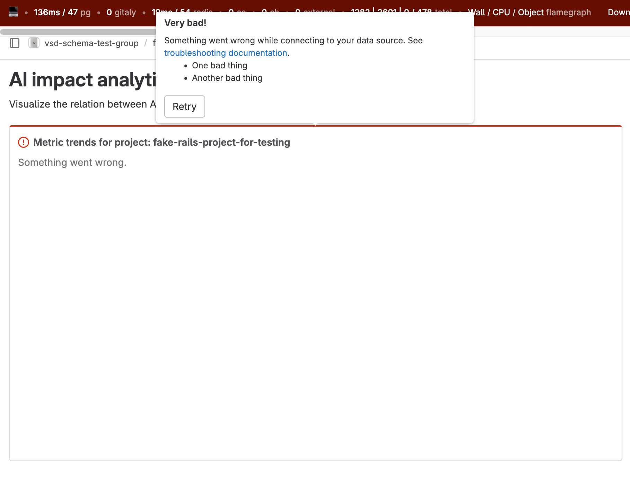Open the Wall flamegraph

pos(477,12)
